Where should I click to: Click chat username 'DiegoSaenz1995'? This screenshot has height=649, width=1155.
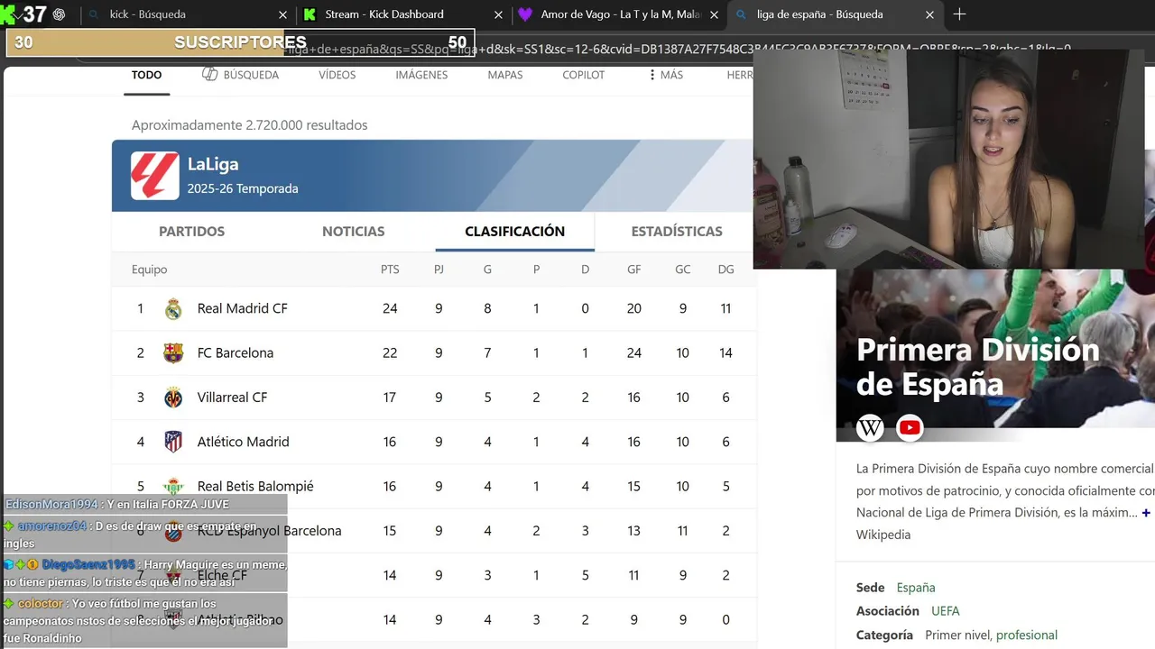pyautogui.click(x=88, y=565)
